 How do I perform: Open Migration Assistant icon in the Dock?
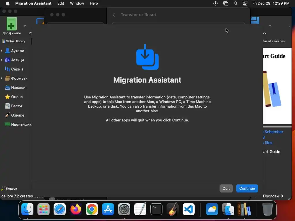[x=228, y=209]
